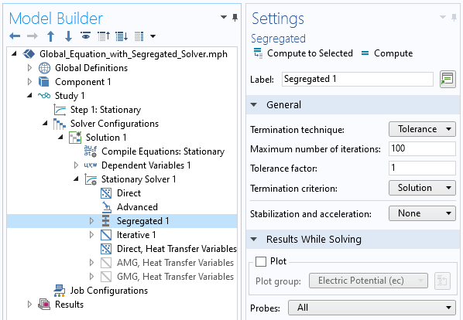This screenshot has width=463, height=320.
Task: Open the Probes dropdown set to All
Action: pos(372,308)
